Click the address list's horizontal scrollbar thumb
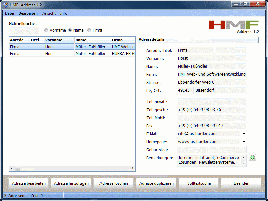 (x=17, y=169)
